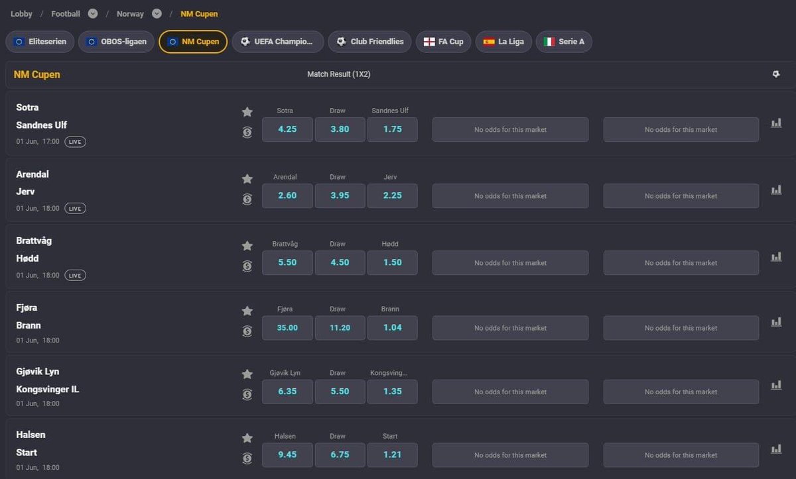Click the NM Cupen section title

coord(37,75)
